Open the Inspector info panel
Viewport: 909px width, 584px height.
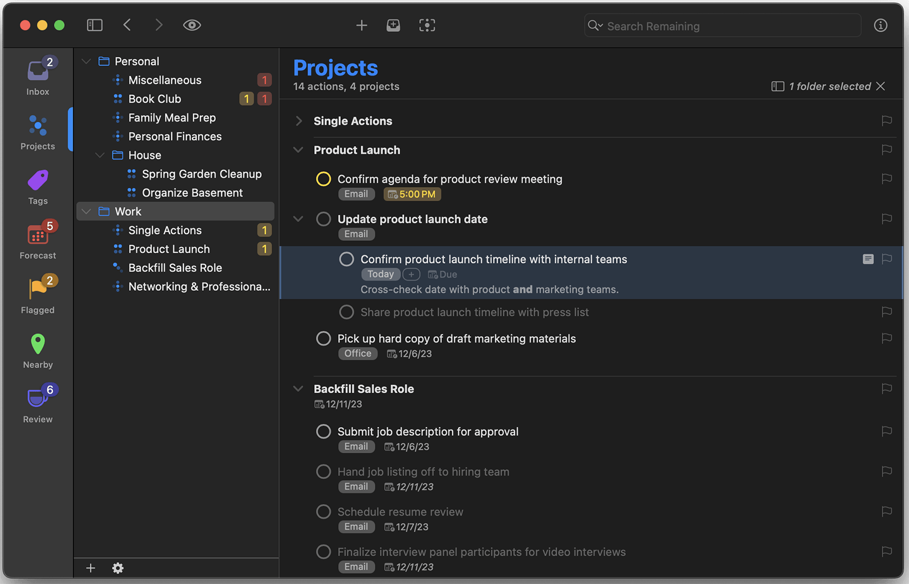click(x=880, y=25)
